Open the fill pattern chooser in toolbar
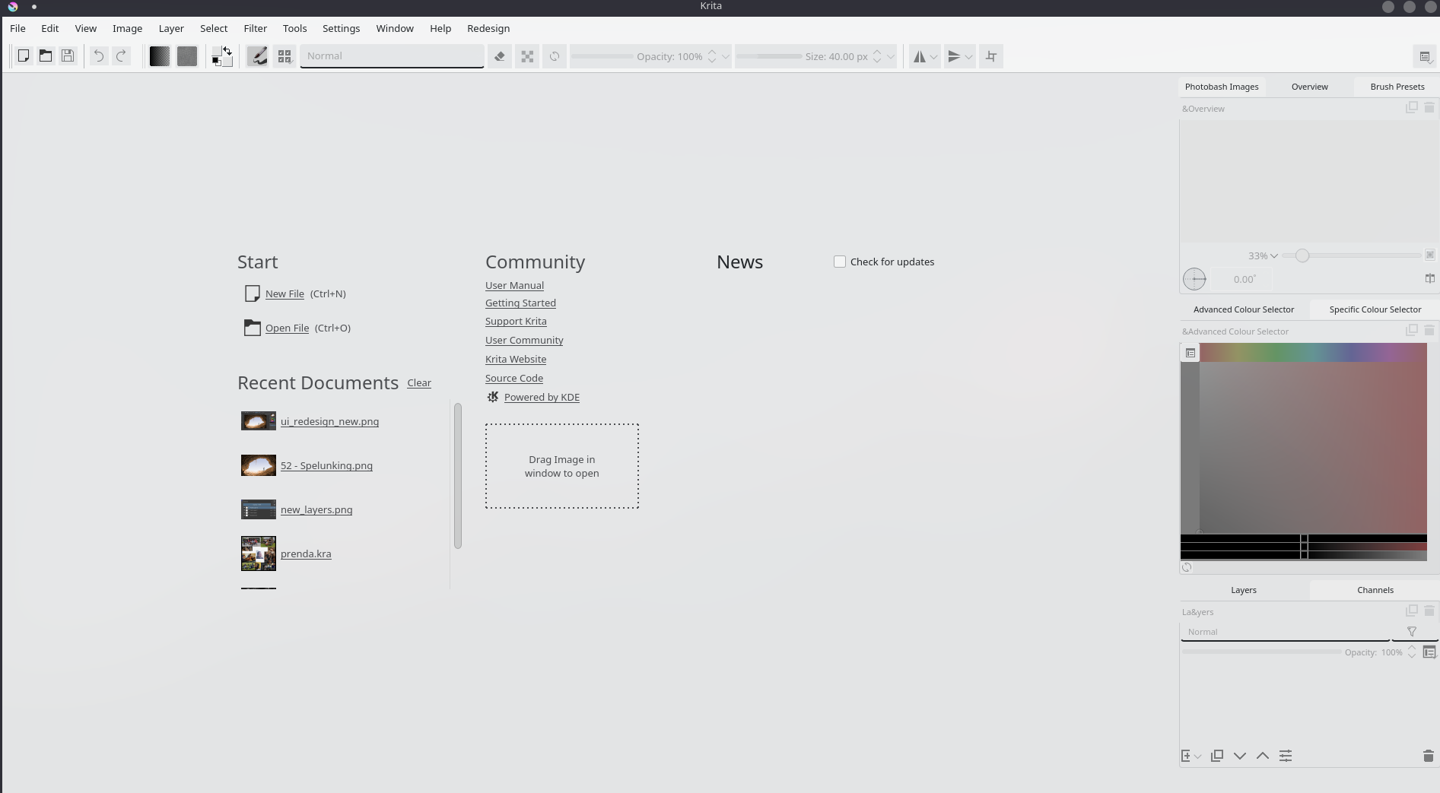Viewport: 1440px width, 793px height. 187,56
